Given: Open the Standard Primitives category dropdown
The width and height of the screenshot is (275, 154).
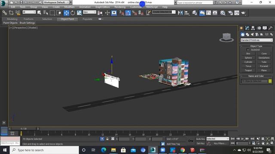Looking at the screenshot, I should click(256, 40).
